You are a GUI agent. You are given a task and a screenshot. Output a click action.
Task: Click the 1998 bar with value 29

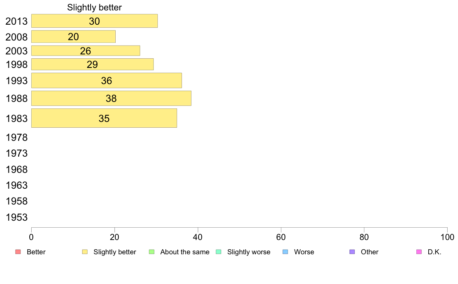click(93, 64)
